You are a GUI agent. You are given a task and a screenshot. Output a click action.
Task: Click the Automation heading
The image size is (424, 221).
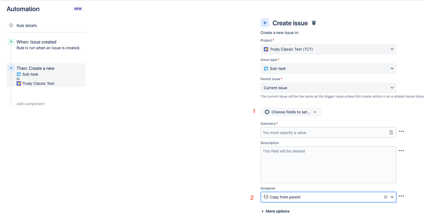(23, 9)
